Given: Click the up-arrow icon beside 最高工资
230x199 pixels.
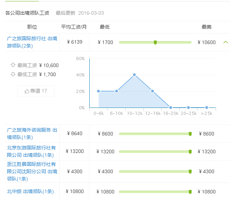Looking at the screenshot, I should coord(13,65).
